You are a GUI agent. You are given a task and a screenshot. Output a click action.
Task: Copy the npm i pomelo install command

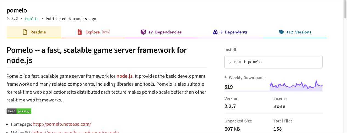[x=273, y=62]
